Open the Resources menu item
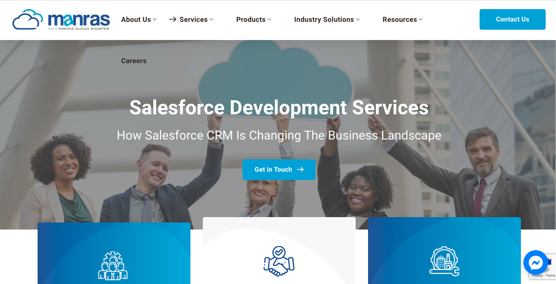556x284 pixels. tap(399, 19)
